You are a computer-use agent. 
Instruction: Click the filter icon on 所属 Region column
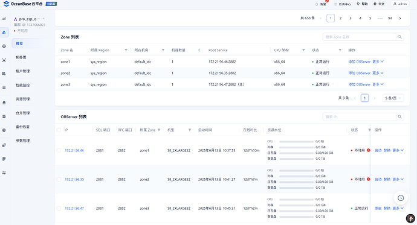[126, 50]
